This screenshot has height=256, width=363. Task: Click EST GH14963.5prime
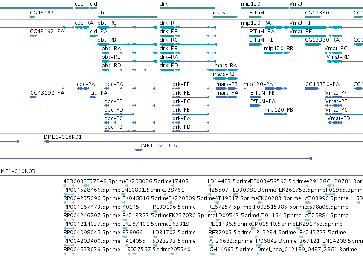point(212,254)
